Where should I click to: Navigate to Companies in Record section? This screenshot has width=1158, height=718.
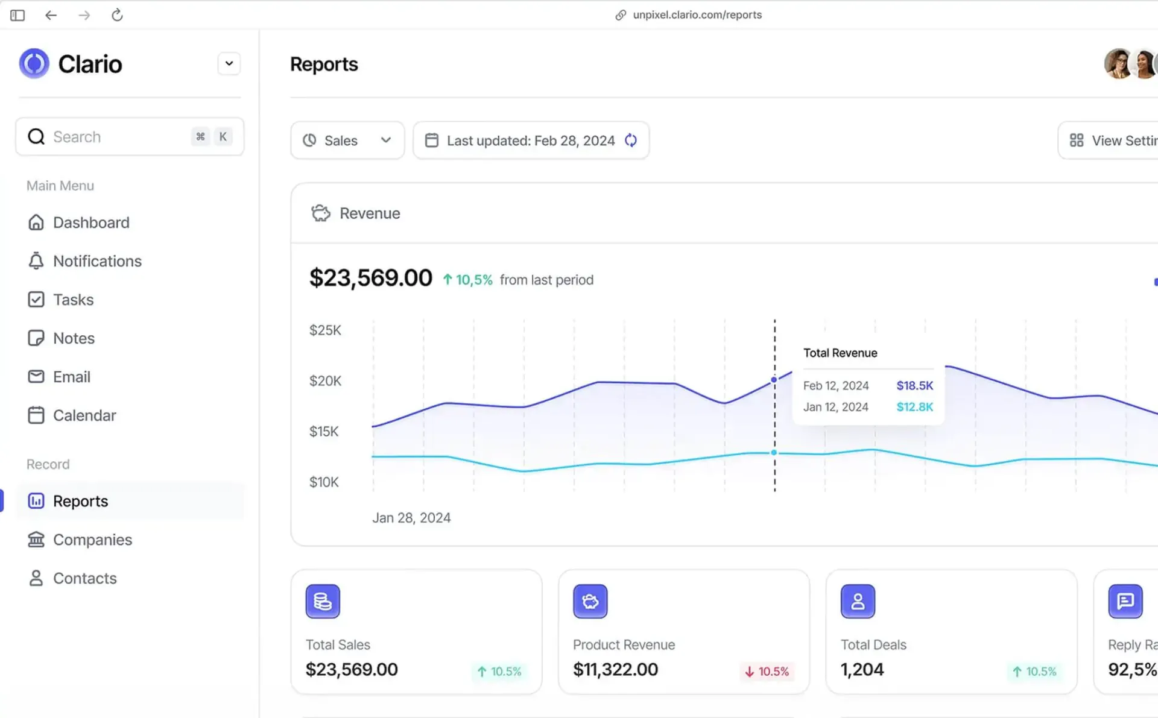pos(92,540)
